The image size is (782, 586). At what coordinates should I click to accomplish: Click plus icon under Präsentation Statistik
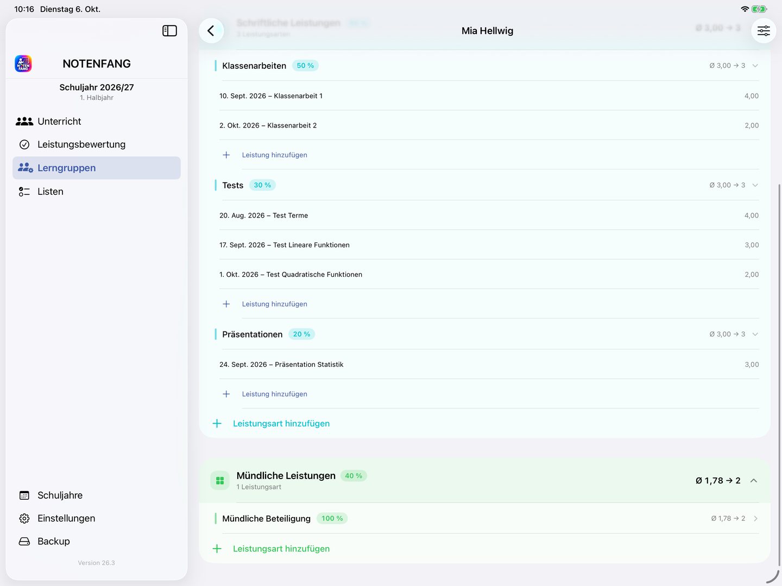[226, 394]
